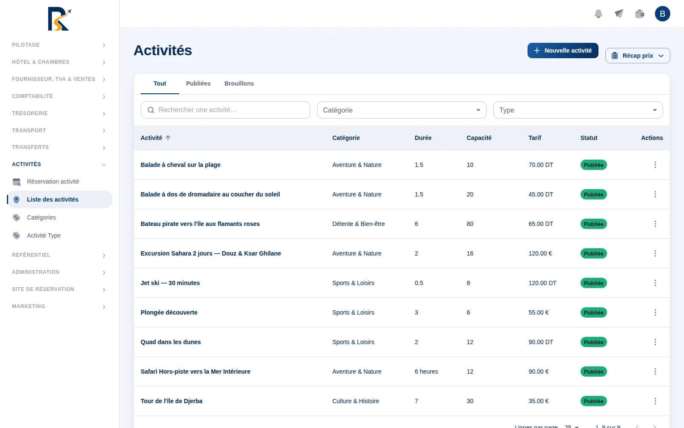
Task: Open Jet ski — 30 minutes activity
Action: (170, 283)
